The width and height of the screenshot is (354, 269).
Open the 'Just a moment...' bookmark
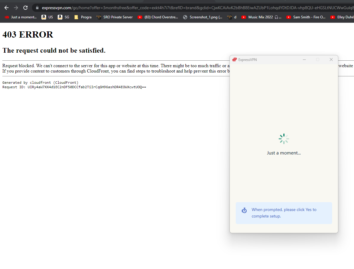click(20, 17)
